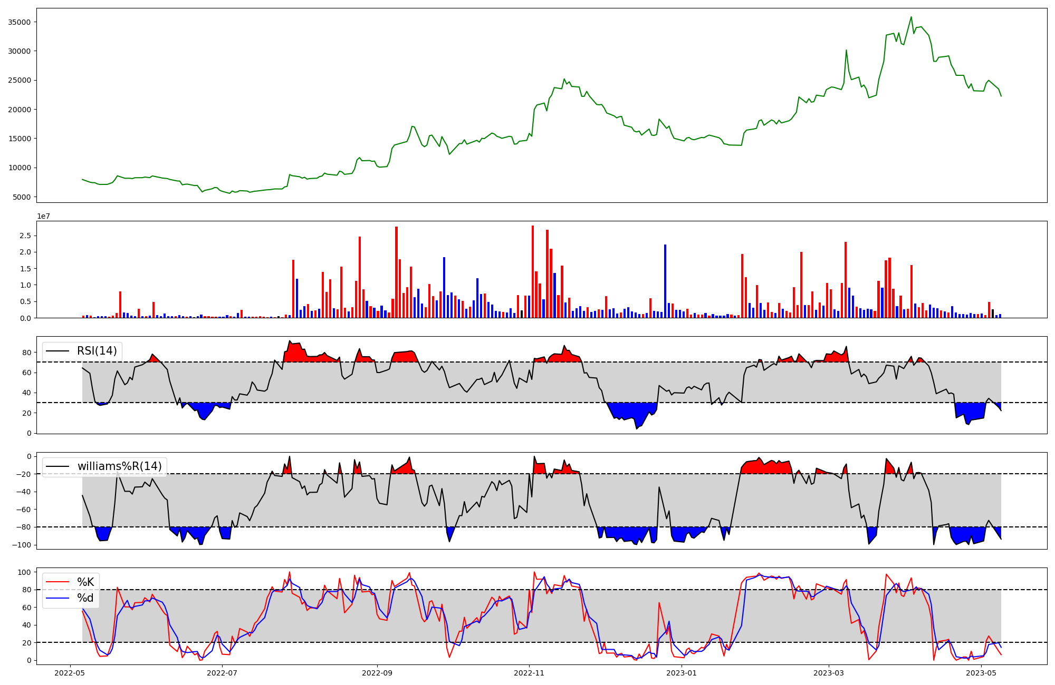The image size is (1055, 685).
Task: Click the 2022-11 date tick label
Action: (x=529, y=673)
